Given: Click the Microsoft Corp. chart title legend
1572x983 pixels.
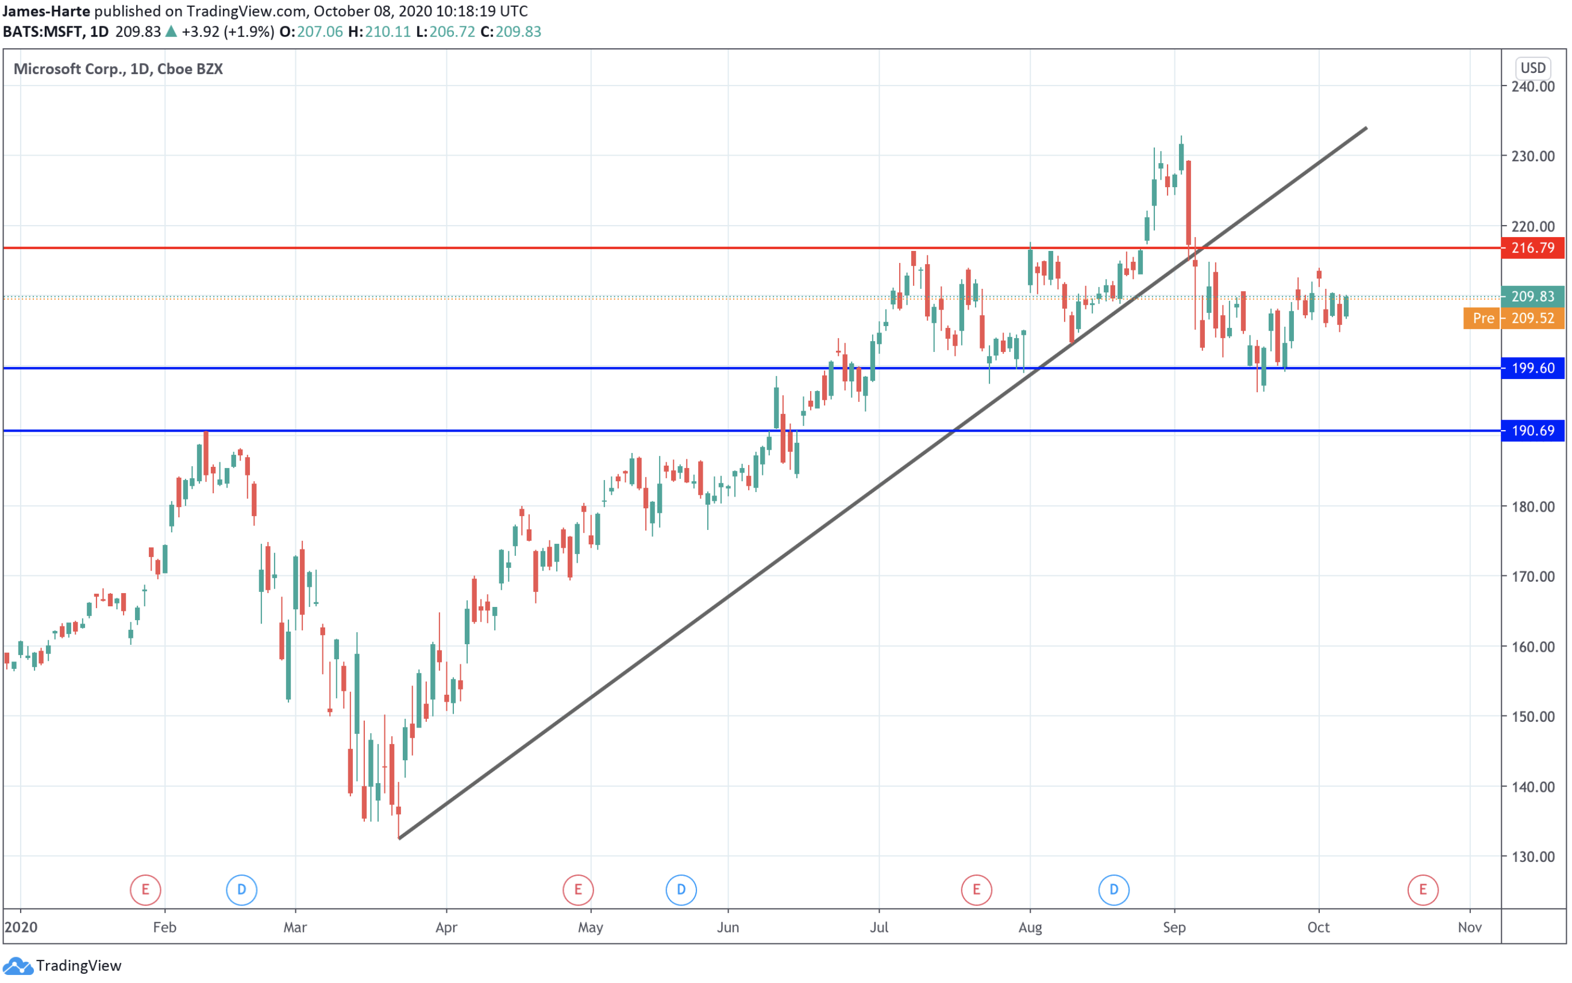Looking at the screenshot, I should point(118,69).
